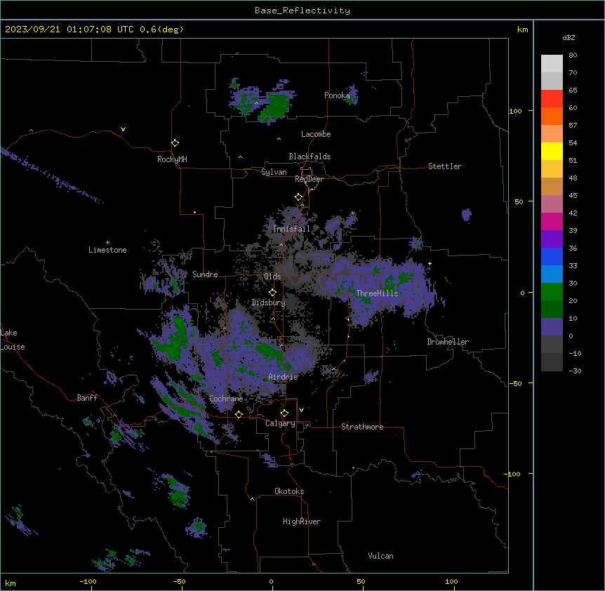
Task: Click the yellow diamond marker below Cochrane
Action: (239, 414)
